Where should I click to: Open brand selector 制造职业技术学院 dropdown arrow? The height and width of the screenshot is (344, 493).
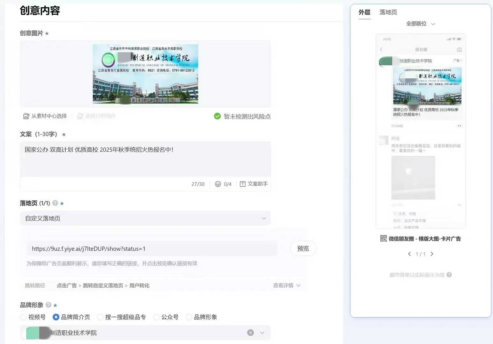coord(262,333)
